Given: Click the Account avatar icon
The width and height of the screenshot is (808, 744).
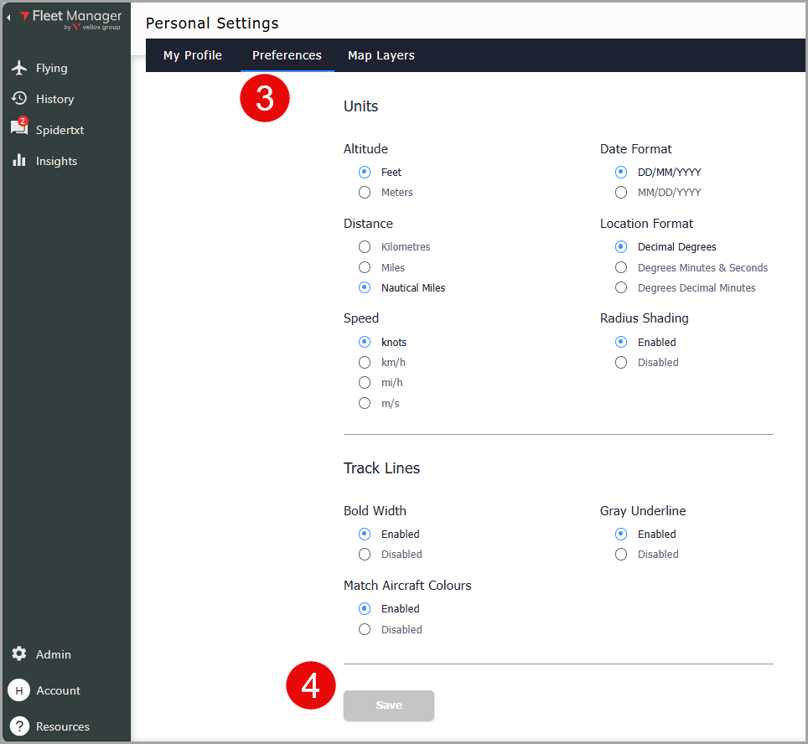Looking at the screenshot, I should click(19, 690).
